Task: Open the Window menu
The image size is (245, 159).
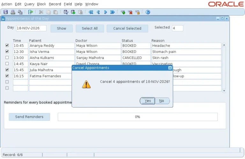Action: [x=92, y=4]
